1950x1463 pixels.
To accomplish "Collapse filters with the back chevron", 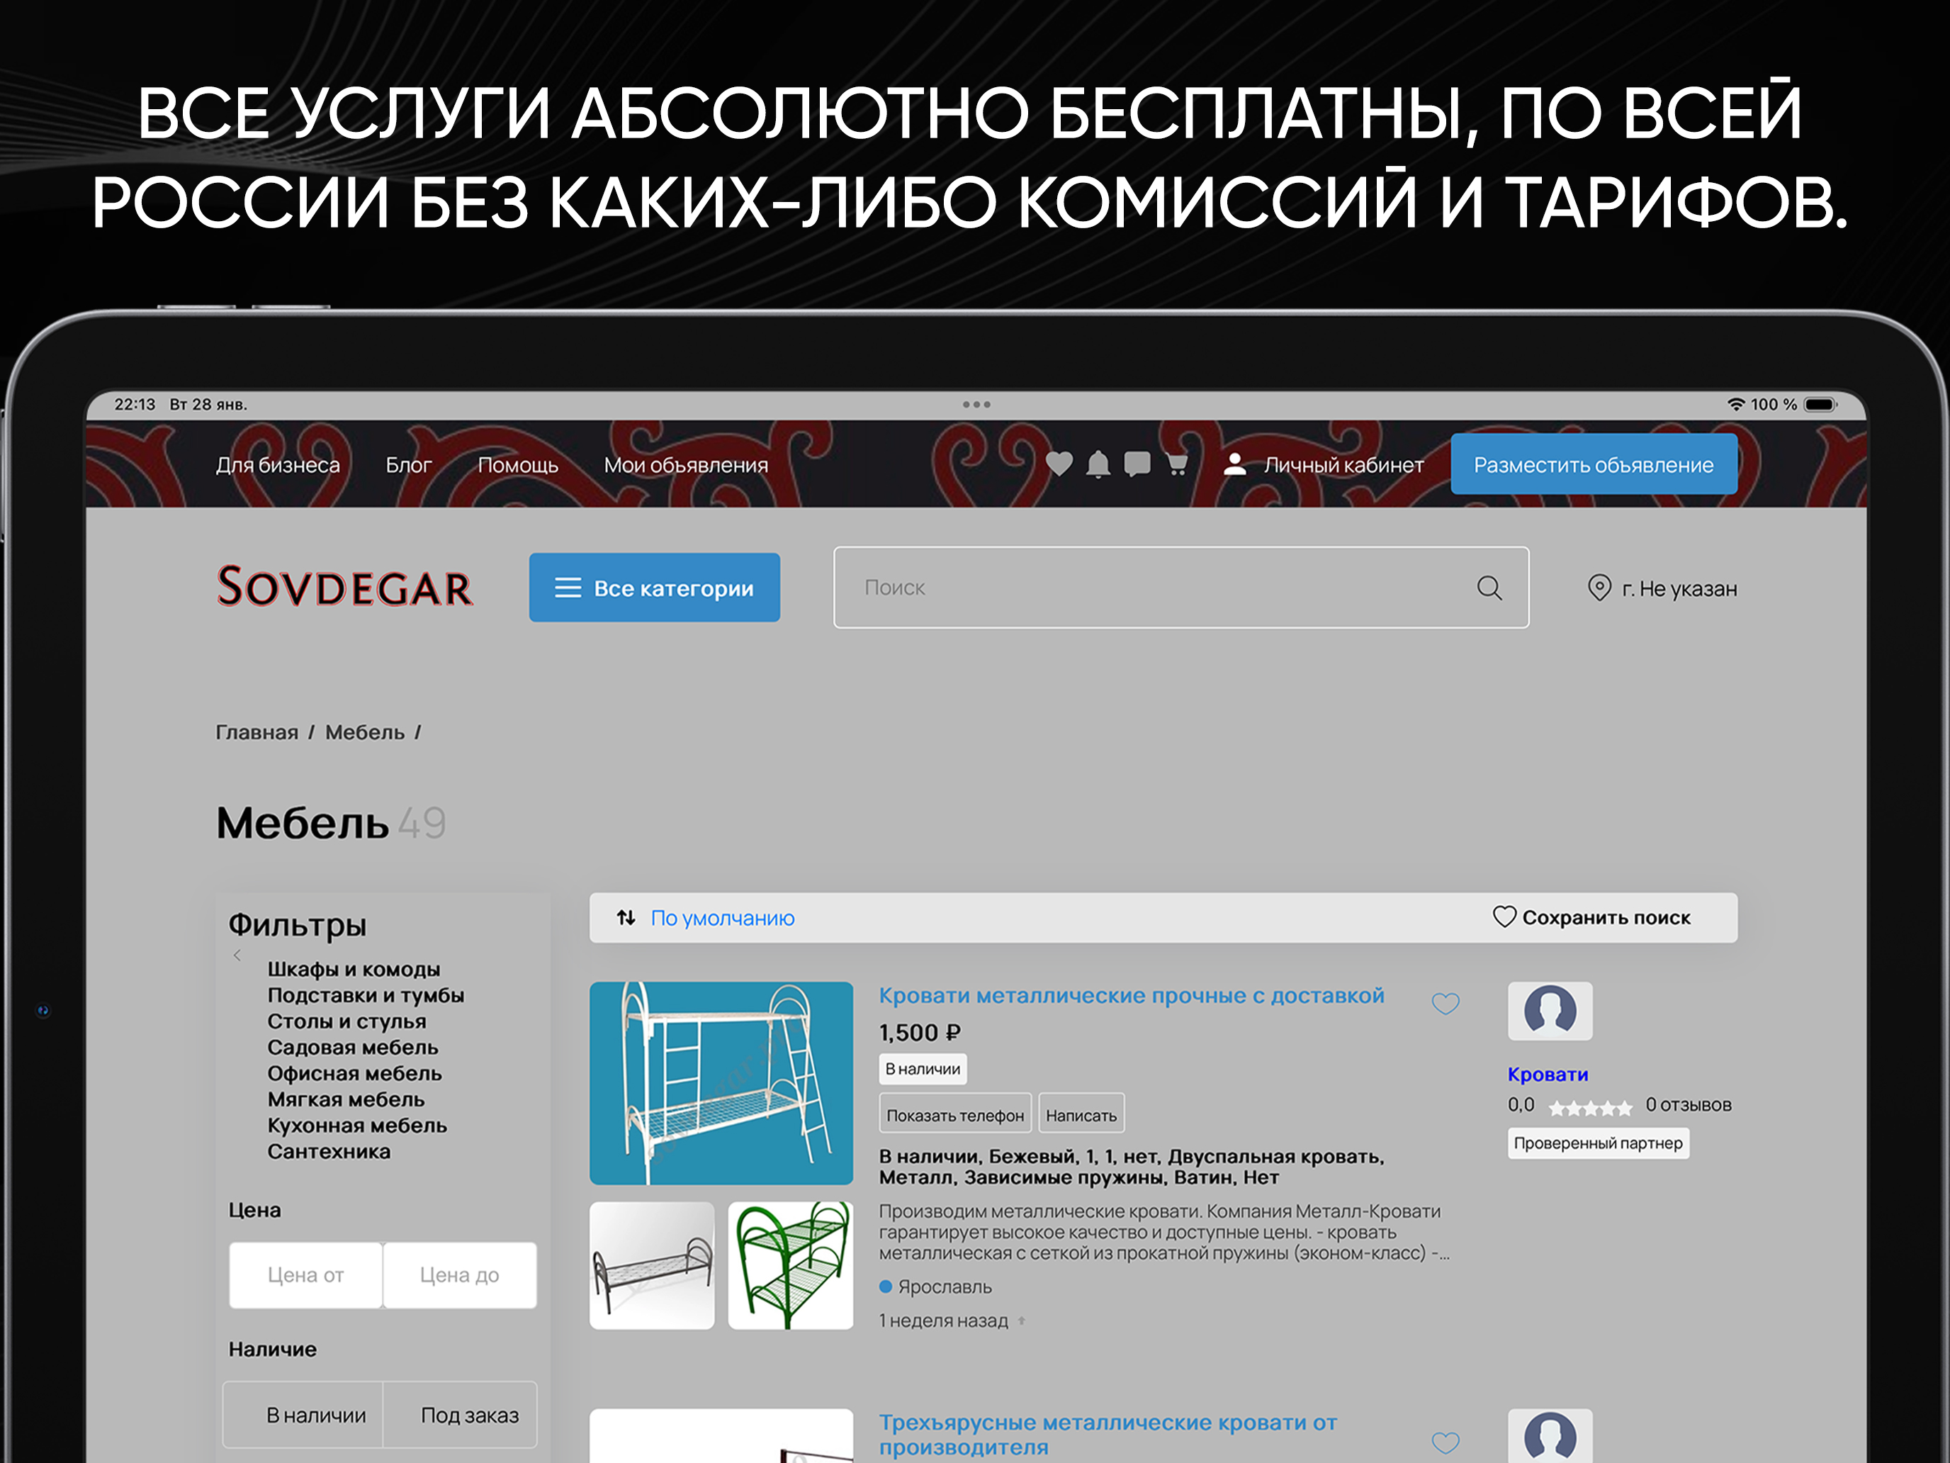I will [x=237, y=955].
